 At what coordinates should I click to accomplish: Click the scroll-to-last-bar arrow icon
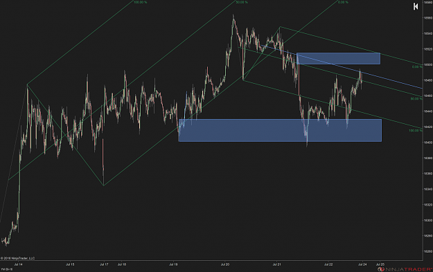[x=416, y=6]
